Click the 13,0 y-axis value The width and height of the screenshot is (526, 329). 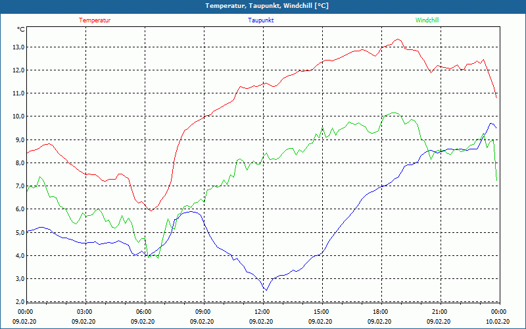pos(18,47)
